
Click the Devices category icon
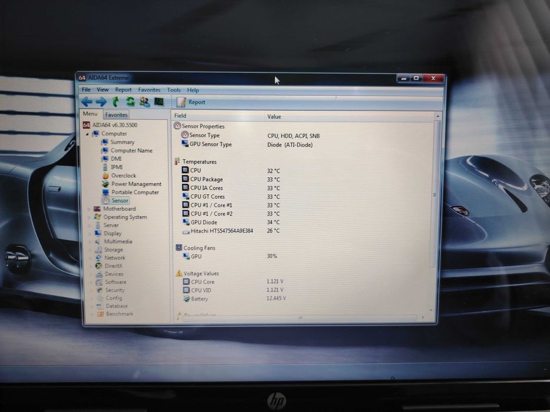[99, 274]
